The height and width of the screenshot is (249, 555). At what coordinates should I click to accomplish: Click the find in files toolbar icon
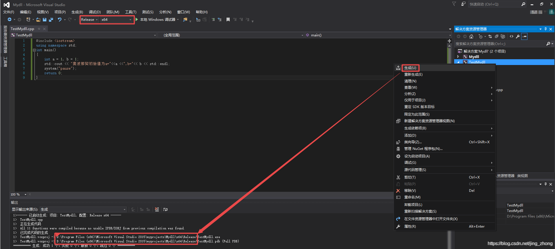(185, 20)
